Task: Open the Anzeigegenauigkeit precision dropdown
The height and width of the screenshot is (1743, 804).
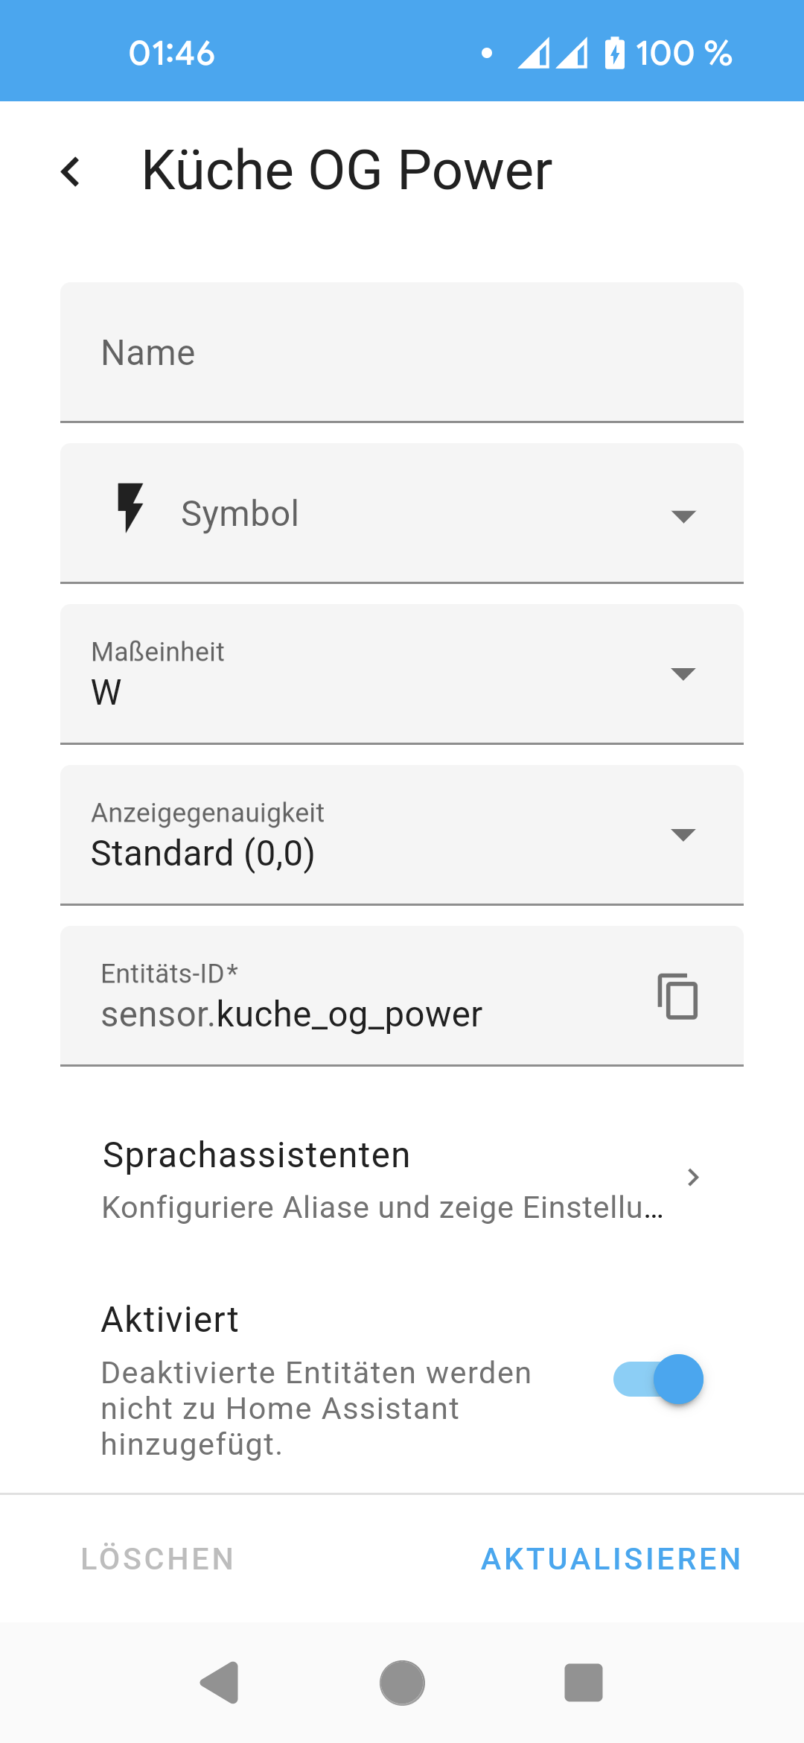Action: click(402, 835)
